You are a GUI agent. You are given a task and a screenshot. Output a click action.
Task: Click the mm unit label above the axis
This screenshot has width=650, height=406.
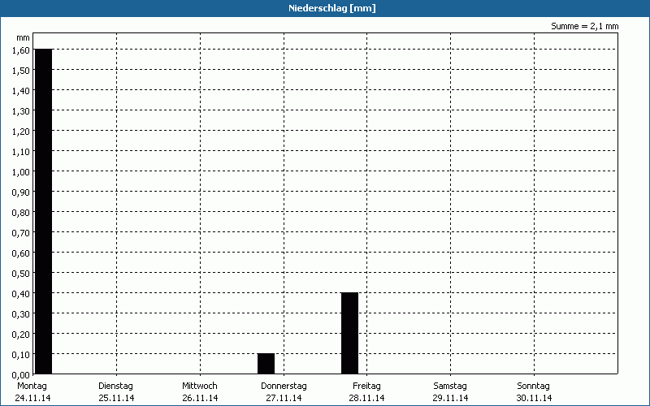pyautogui.click(x=24, y=38)
